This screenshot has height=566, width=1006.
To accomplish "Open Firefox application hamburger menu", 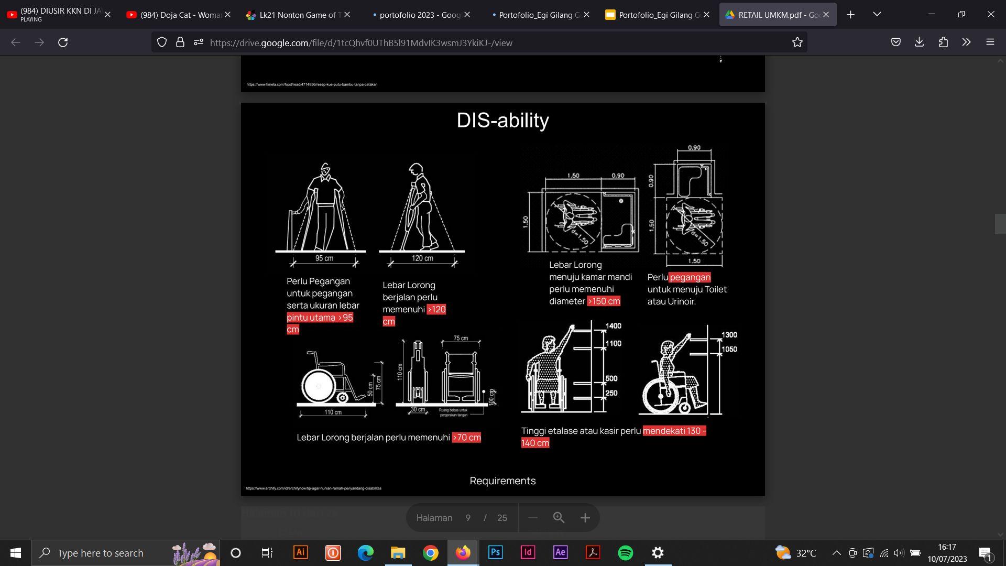I will pyautogui.click(x=990, y=42).
